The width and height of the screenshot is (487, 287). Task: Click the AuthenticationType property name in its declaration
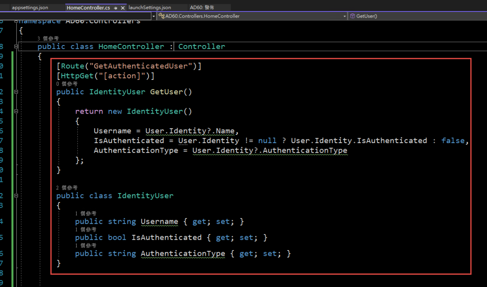183,254
